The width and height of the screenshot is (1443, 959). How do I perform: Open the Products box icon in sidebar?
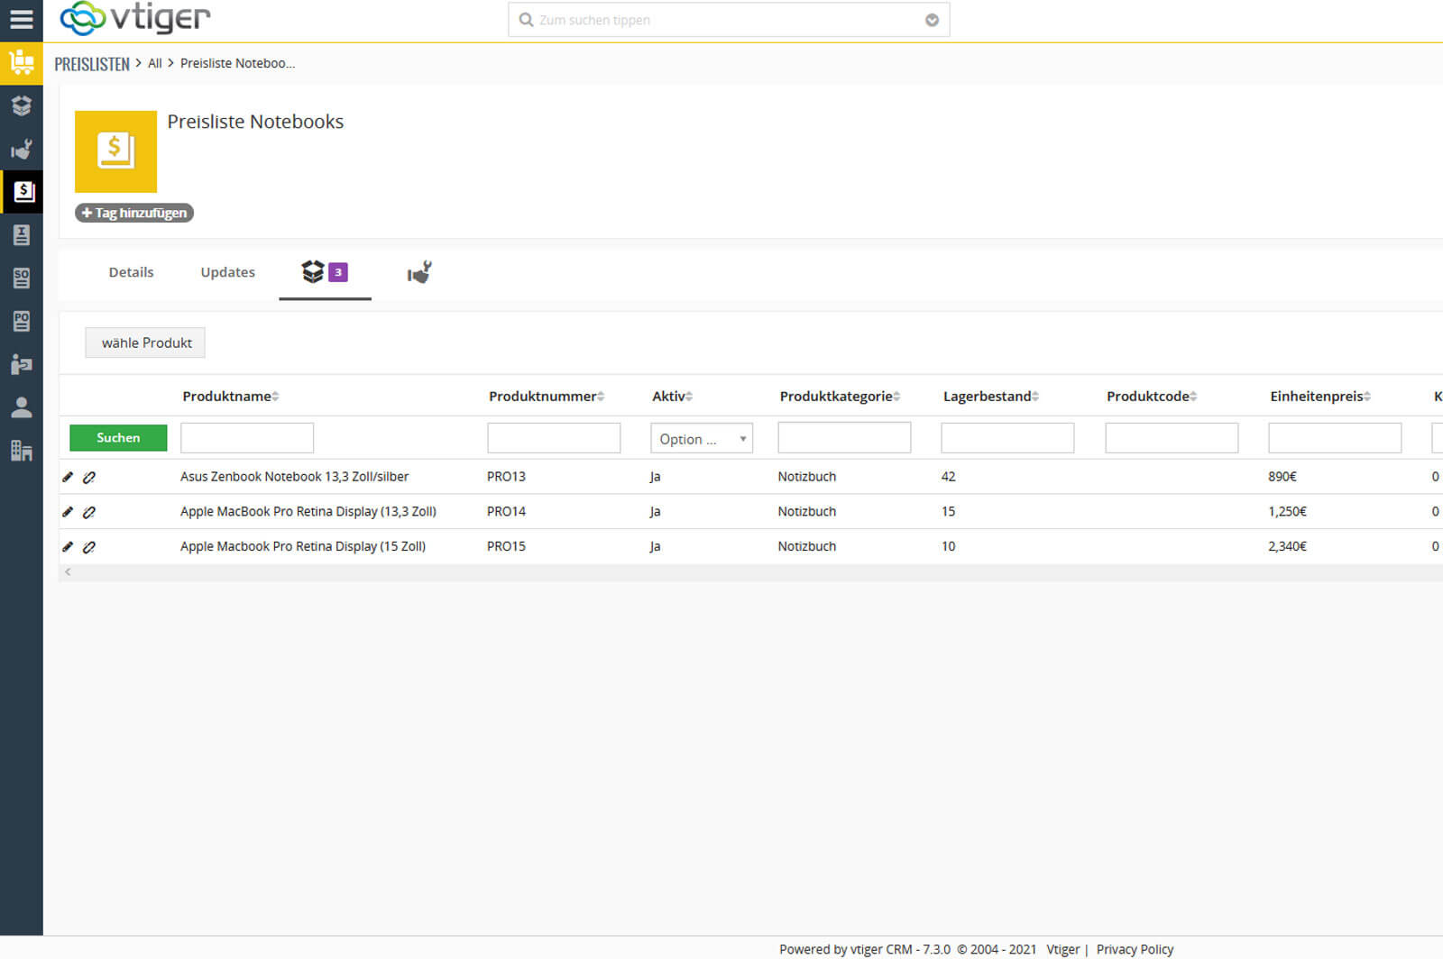coord(22,105)
